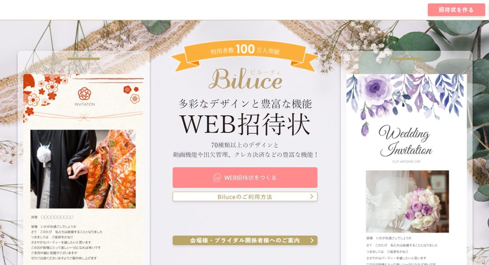Click the white chevron on the gold banner
Viewport: 489px width, 265px height.
312,241
